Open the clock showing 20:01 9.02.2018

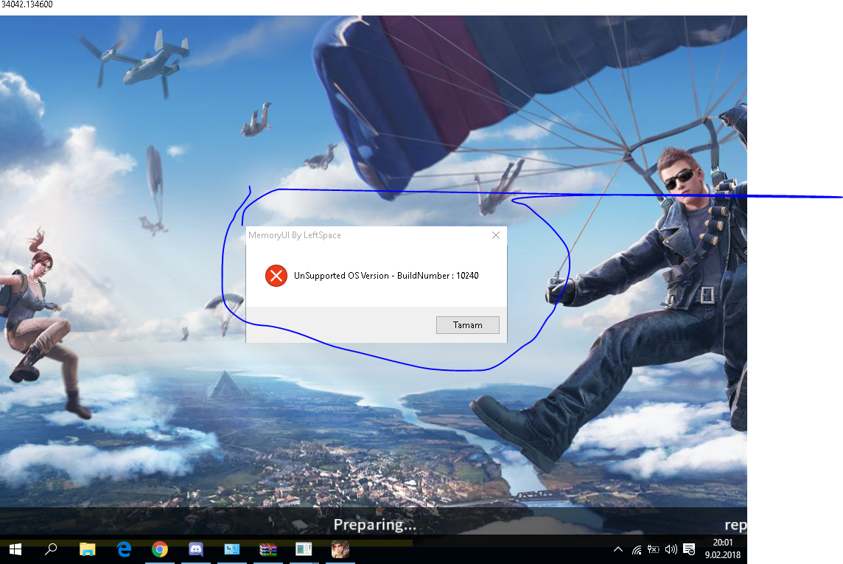723,549
